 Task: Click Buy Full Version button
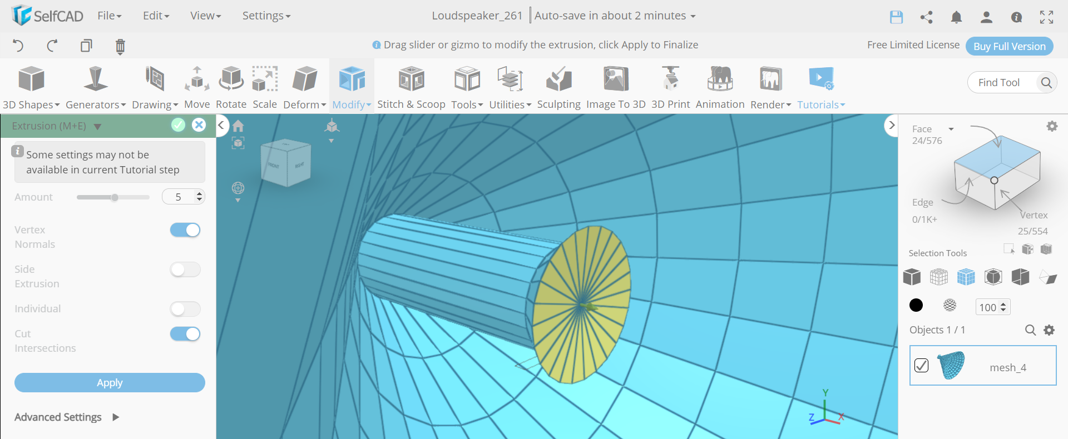pos(1010,46)
